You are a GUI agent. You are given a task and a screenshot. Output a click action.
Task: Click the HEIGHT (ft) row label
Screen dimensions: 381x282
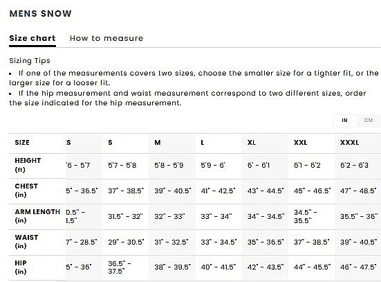[x=28, y=165]
